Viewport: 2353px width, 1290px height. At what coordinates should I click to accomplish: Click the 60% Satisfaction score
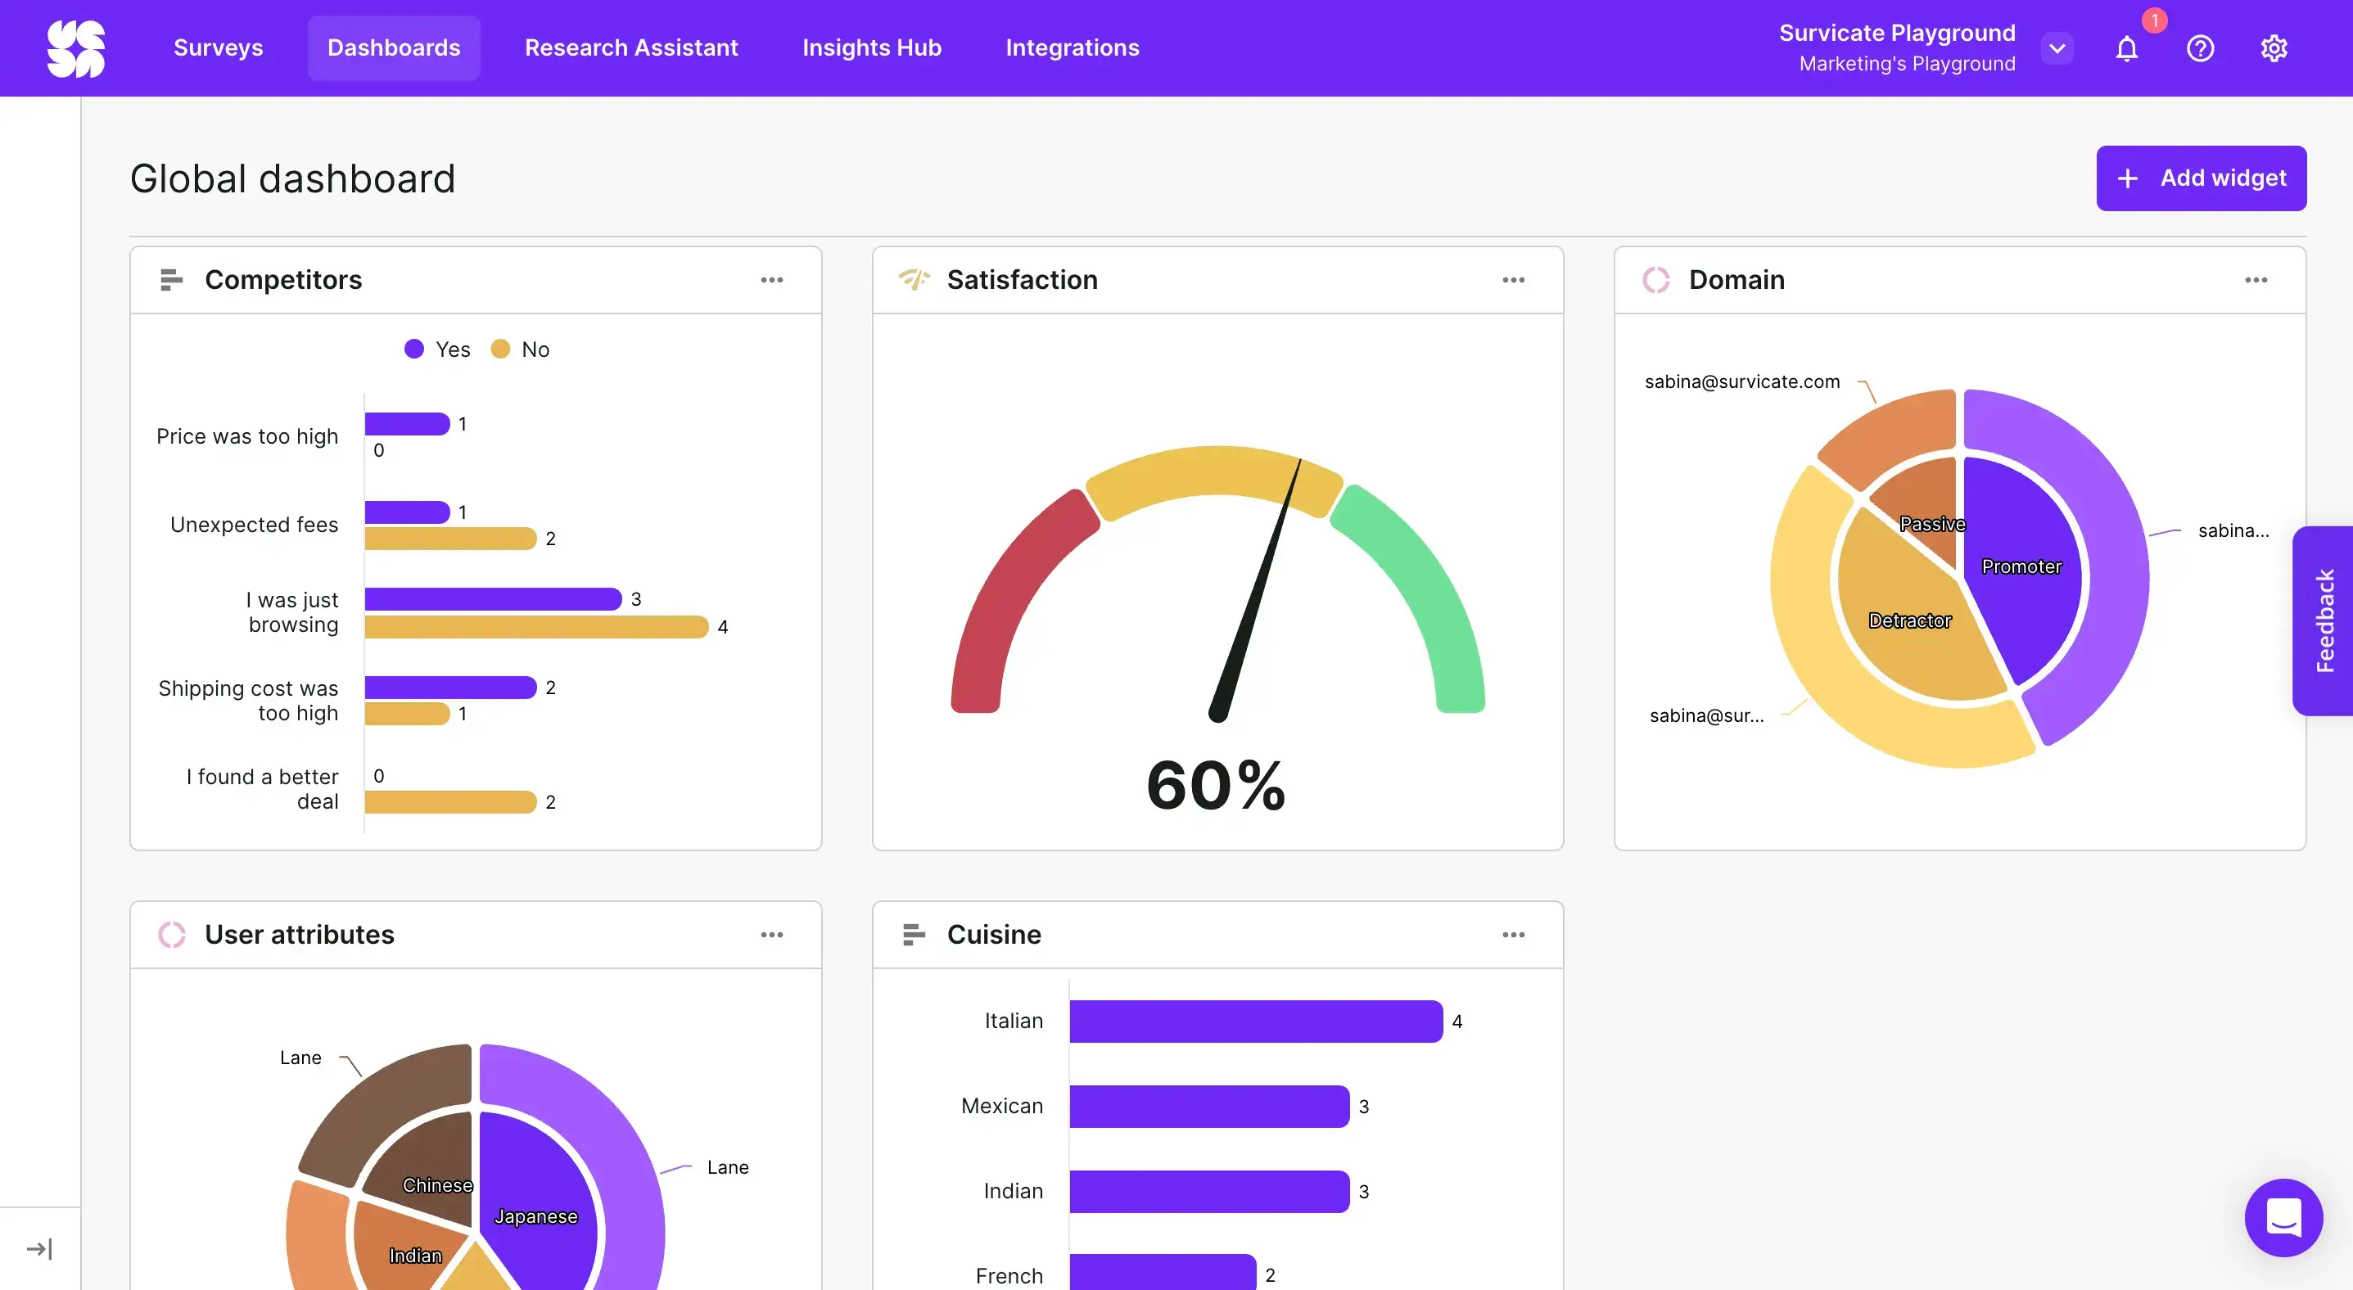(x=1216, y=784)
